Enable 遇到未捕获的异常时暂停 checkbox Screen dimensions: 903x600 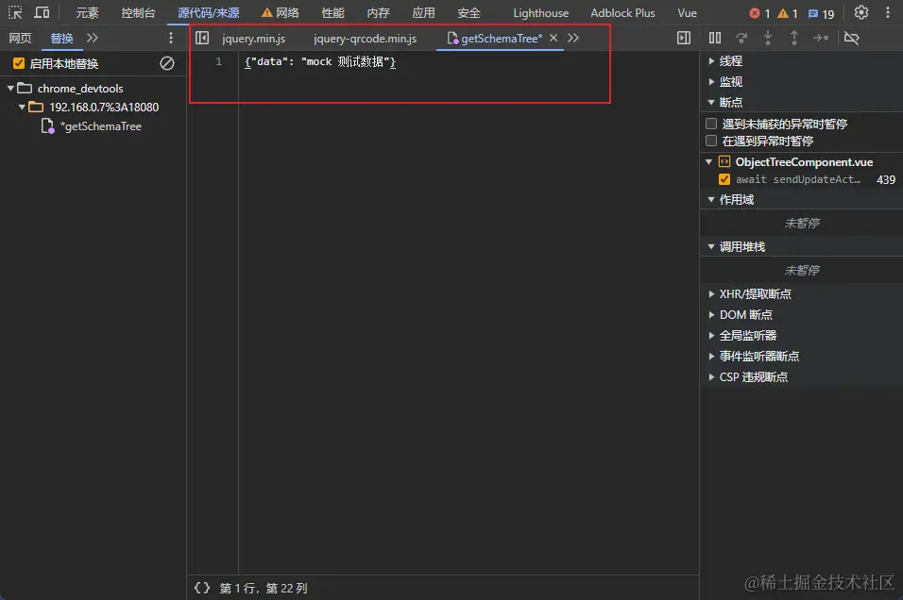(711, 124)
